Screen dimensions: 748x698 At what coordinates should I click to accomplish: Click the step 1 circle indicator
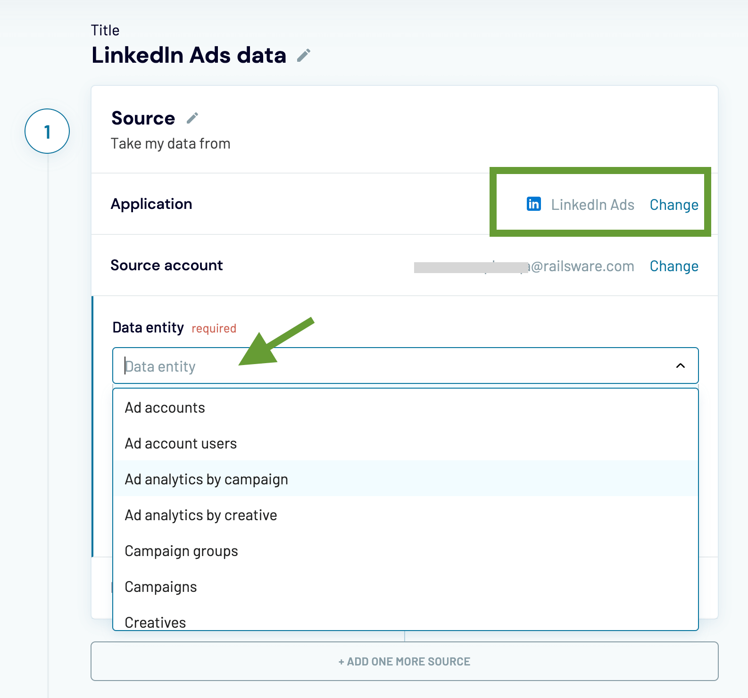(47, 131)
